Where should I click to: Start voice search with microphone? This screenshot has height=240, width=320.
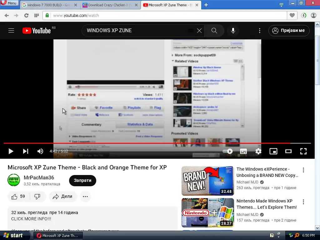(233, 31)
